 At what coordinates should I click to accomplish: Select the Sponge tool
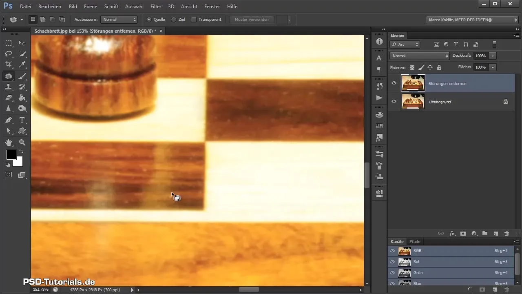22,109
